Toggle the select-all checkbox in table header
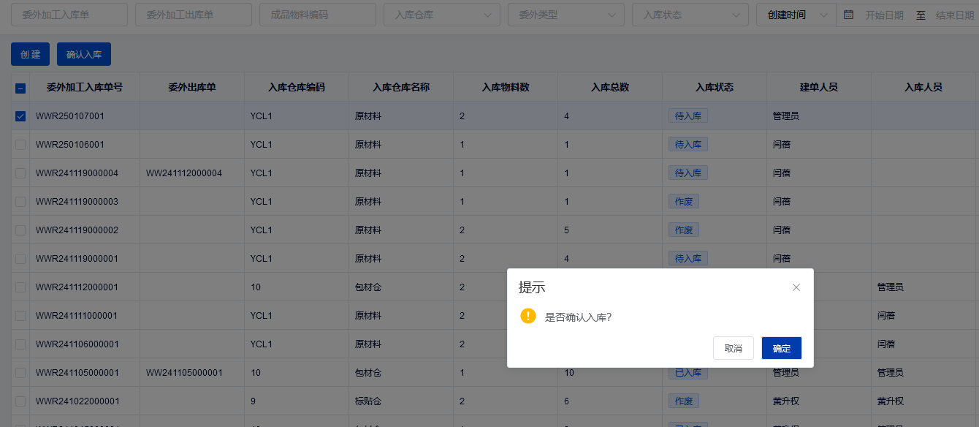 [x=20, y=88]
